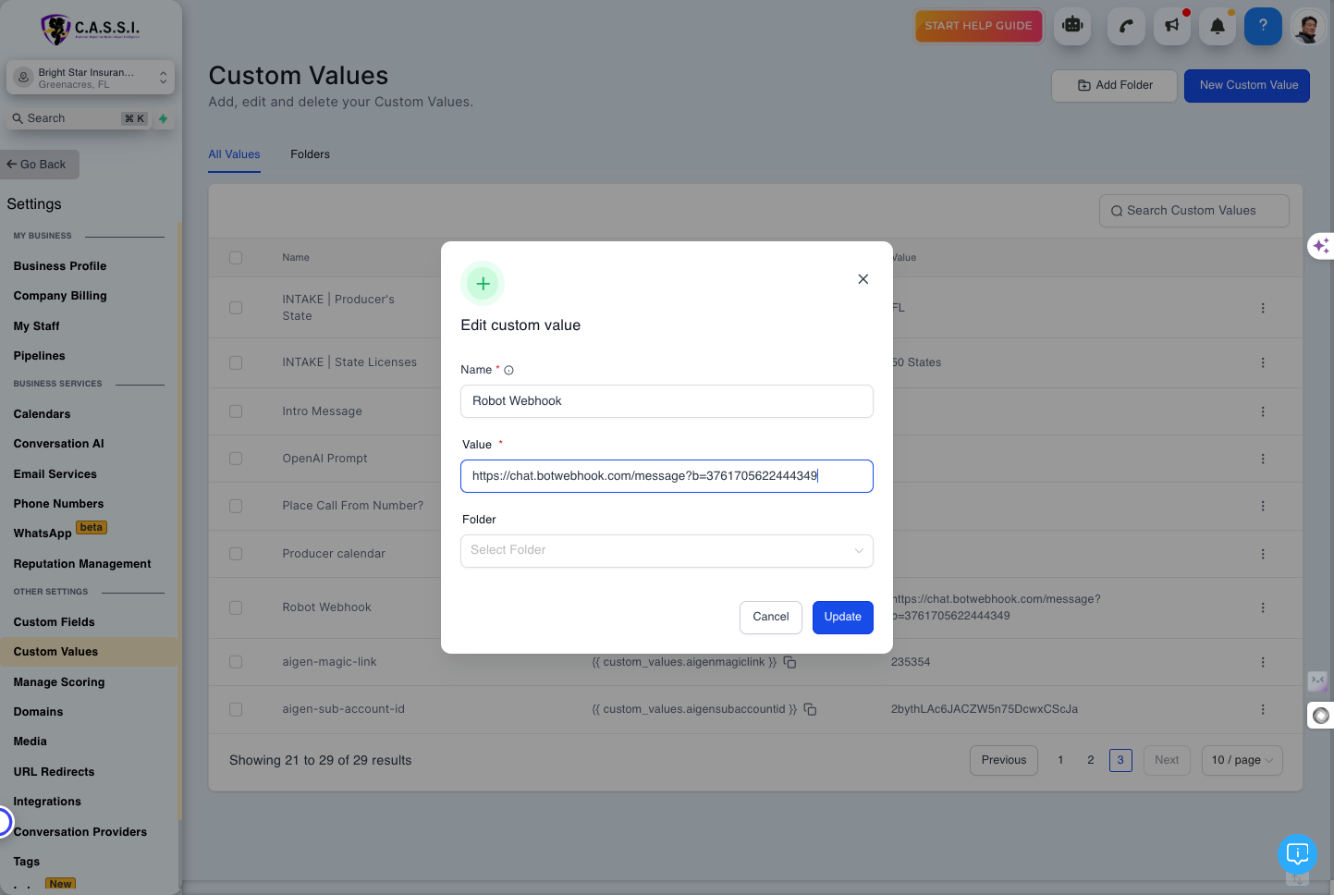The height and width of the screenshot is (895, 1334).
Task: Click the Name input field
Action: coord(667,401)
